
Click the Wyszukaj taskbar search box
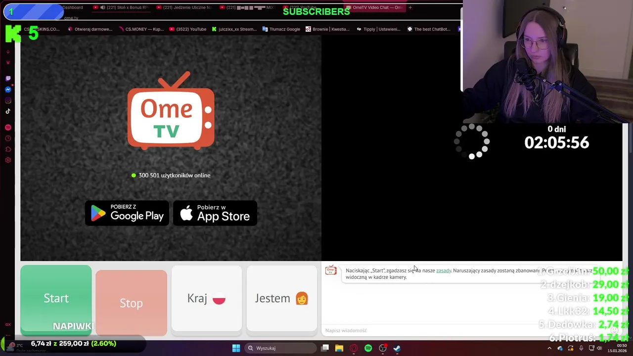[280, 348]
